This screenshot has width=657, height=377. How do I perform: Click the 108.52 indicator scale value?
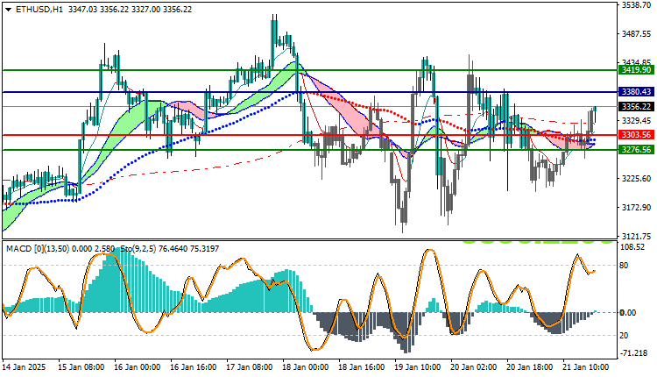633,247
